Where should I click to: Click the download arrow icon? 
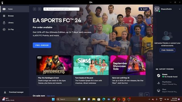click(x=5, y=92)
